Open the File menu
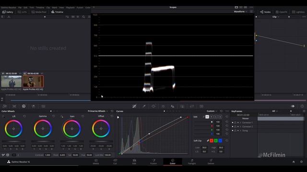307x172 pixels. (20, 8)
